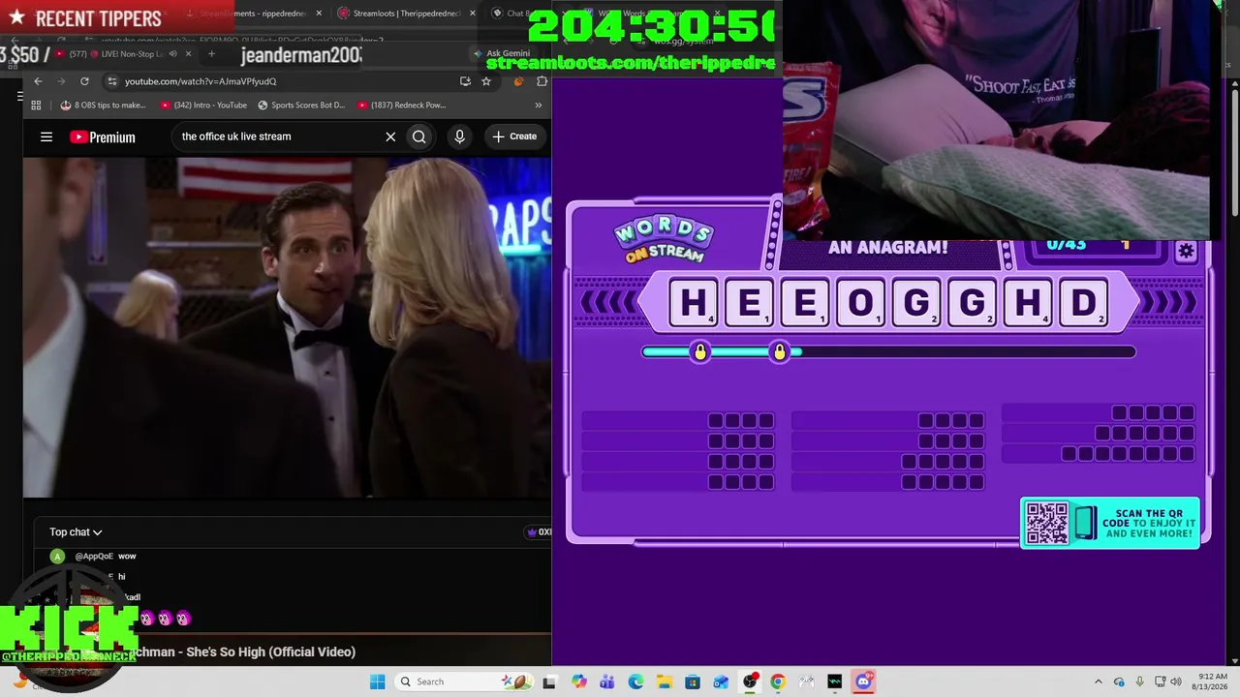Open the '8 OBS tips to make' bookmark
Viewport: 1240px width, 697px height.
(104, 105)
